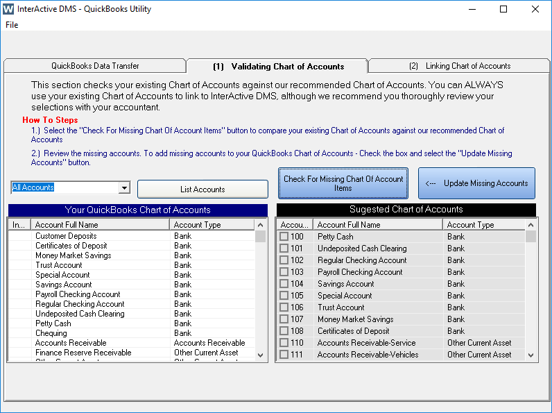
Task: Select Petty Cash row in QuickBooks list
Action: [131, 323]
